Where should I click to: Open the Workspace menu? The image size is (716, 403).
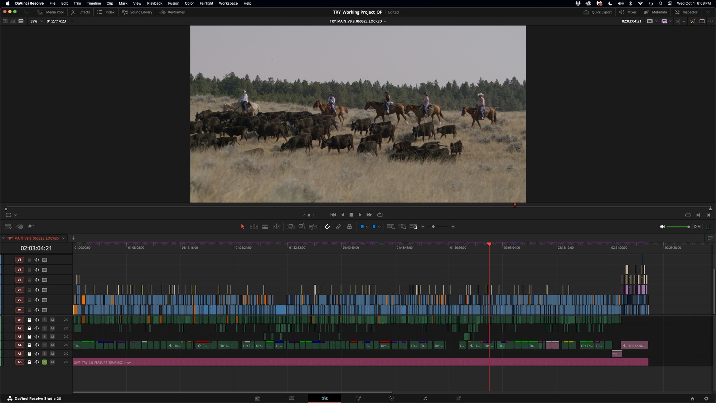tap(228, 3)
